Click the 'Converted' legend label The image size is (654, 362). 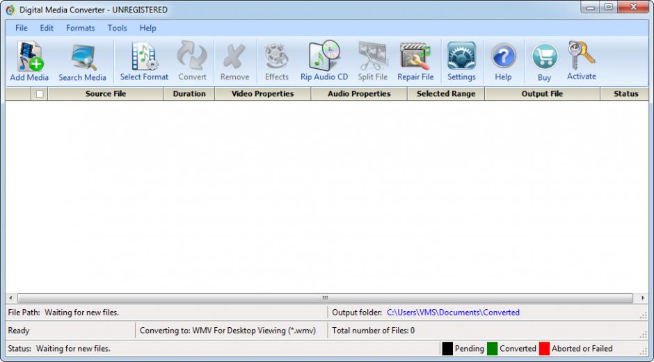click(x=518, y=349)
